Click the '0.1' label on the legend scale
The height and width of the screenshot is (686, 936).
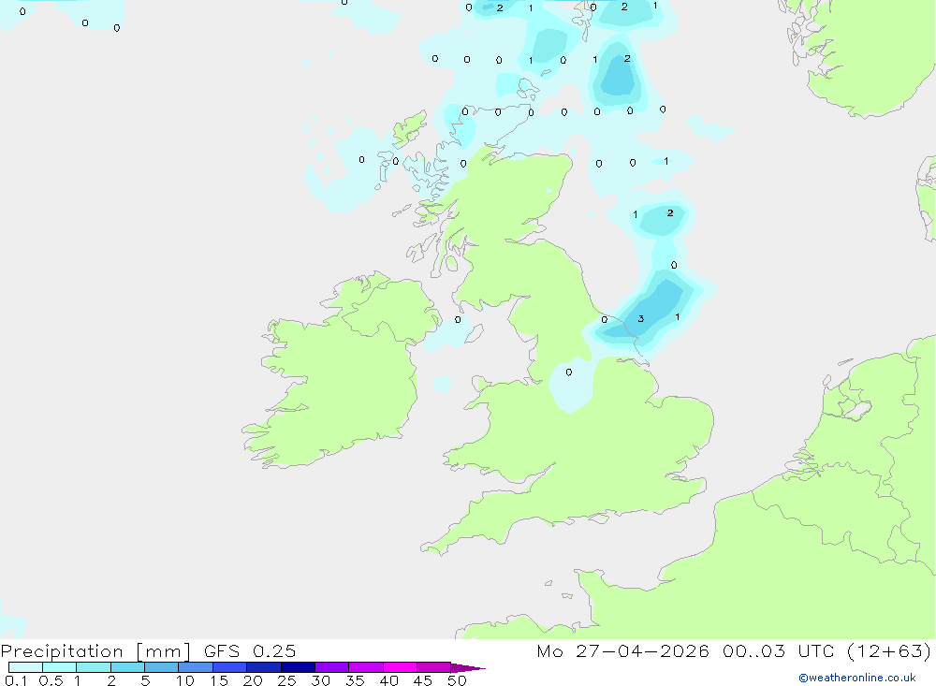16,680
